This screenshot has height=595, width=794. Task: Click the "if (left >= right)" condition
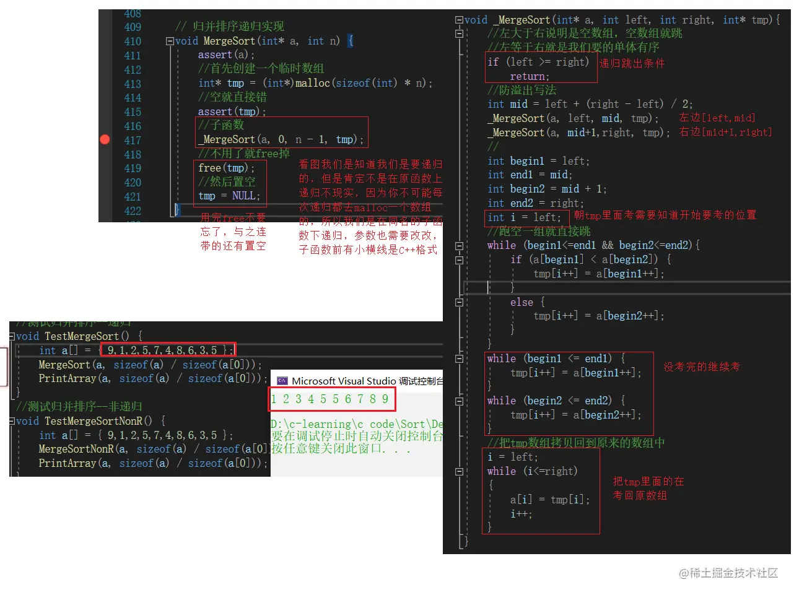(x=538, y=62)
